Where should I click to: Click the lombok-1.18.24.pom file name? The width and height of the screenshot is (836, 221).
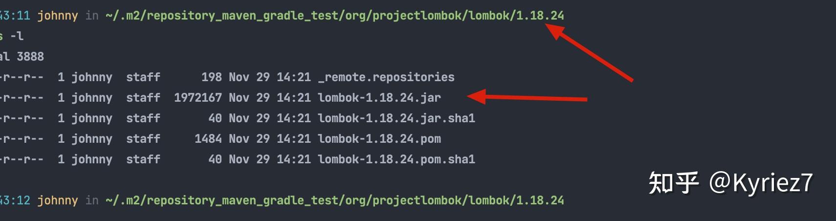tap(379, 139)
